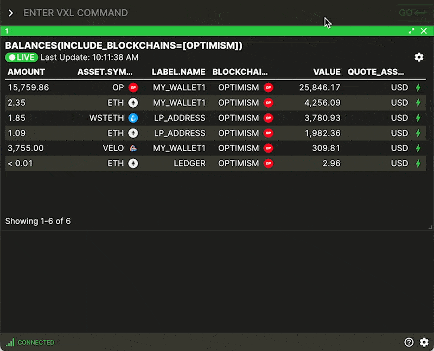Screen dimensions: 434x351
Task: Click the amount 3,755.00
Action: coord(25,148)
